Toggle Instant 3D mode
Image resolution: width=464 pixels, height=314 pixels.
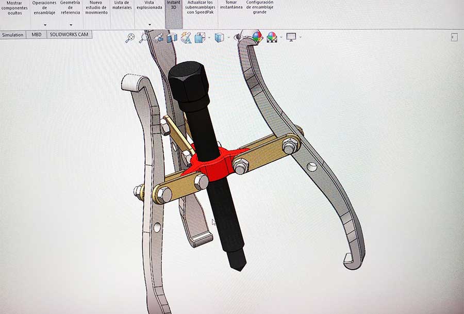coord(174,6)
